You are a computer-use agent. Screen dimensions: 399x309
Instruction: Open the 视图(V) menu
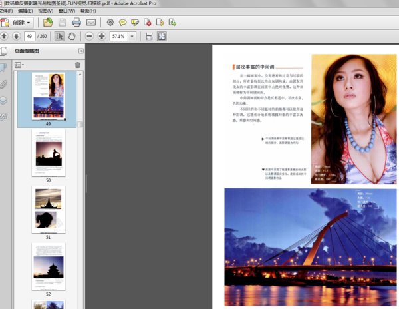point(46,11)
